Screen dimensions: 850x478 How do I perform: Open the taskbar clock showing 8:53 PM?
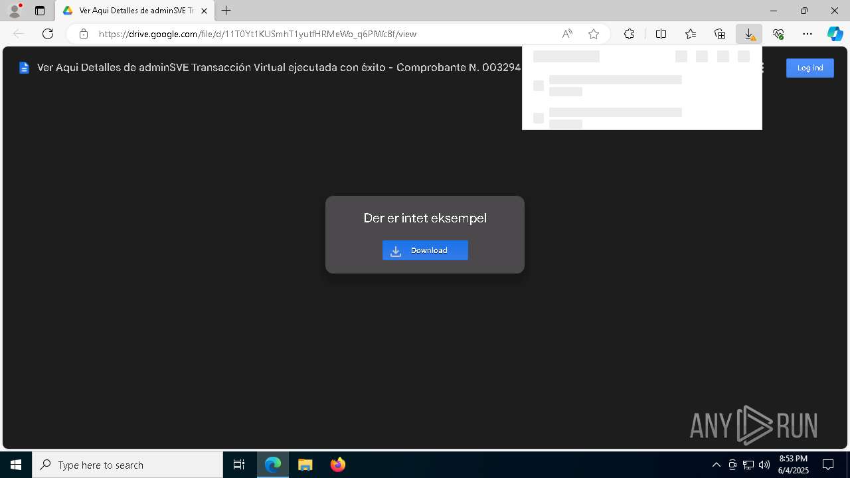coord(793,465)
